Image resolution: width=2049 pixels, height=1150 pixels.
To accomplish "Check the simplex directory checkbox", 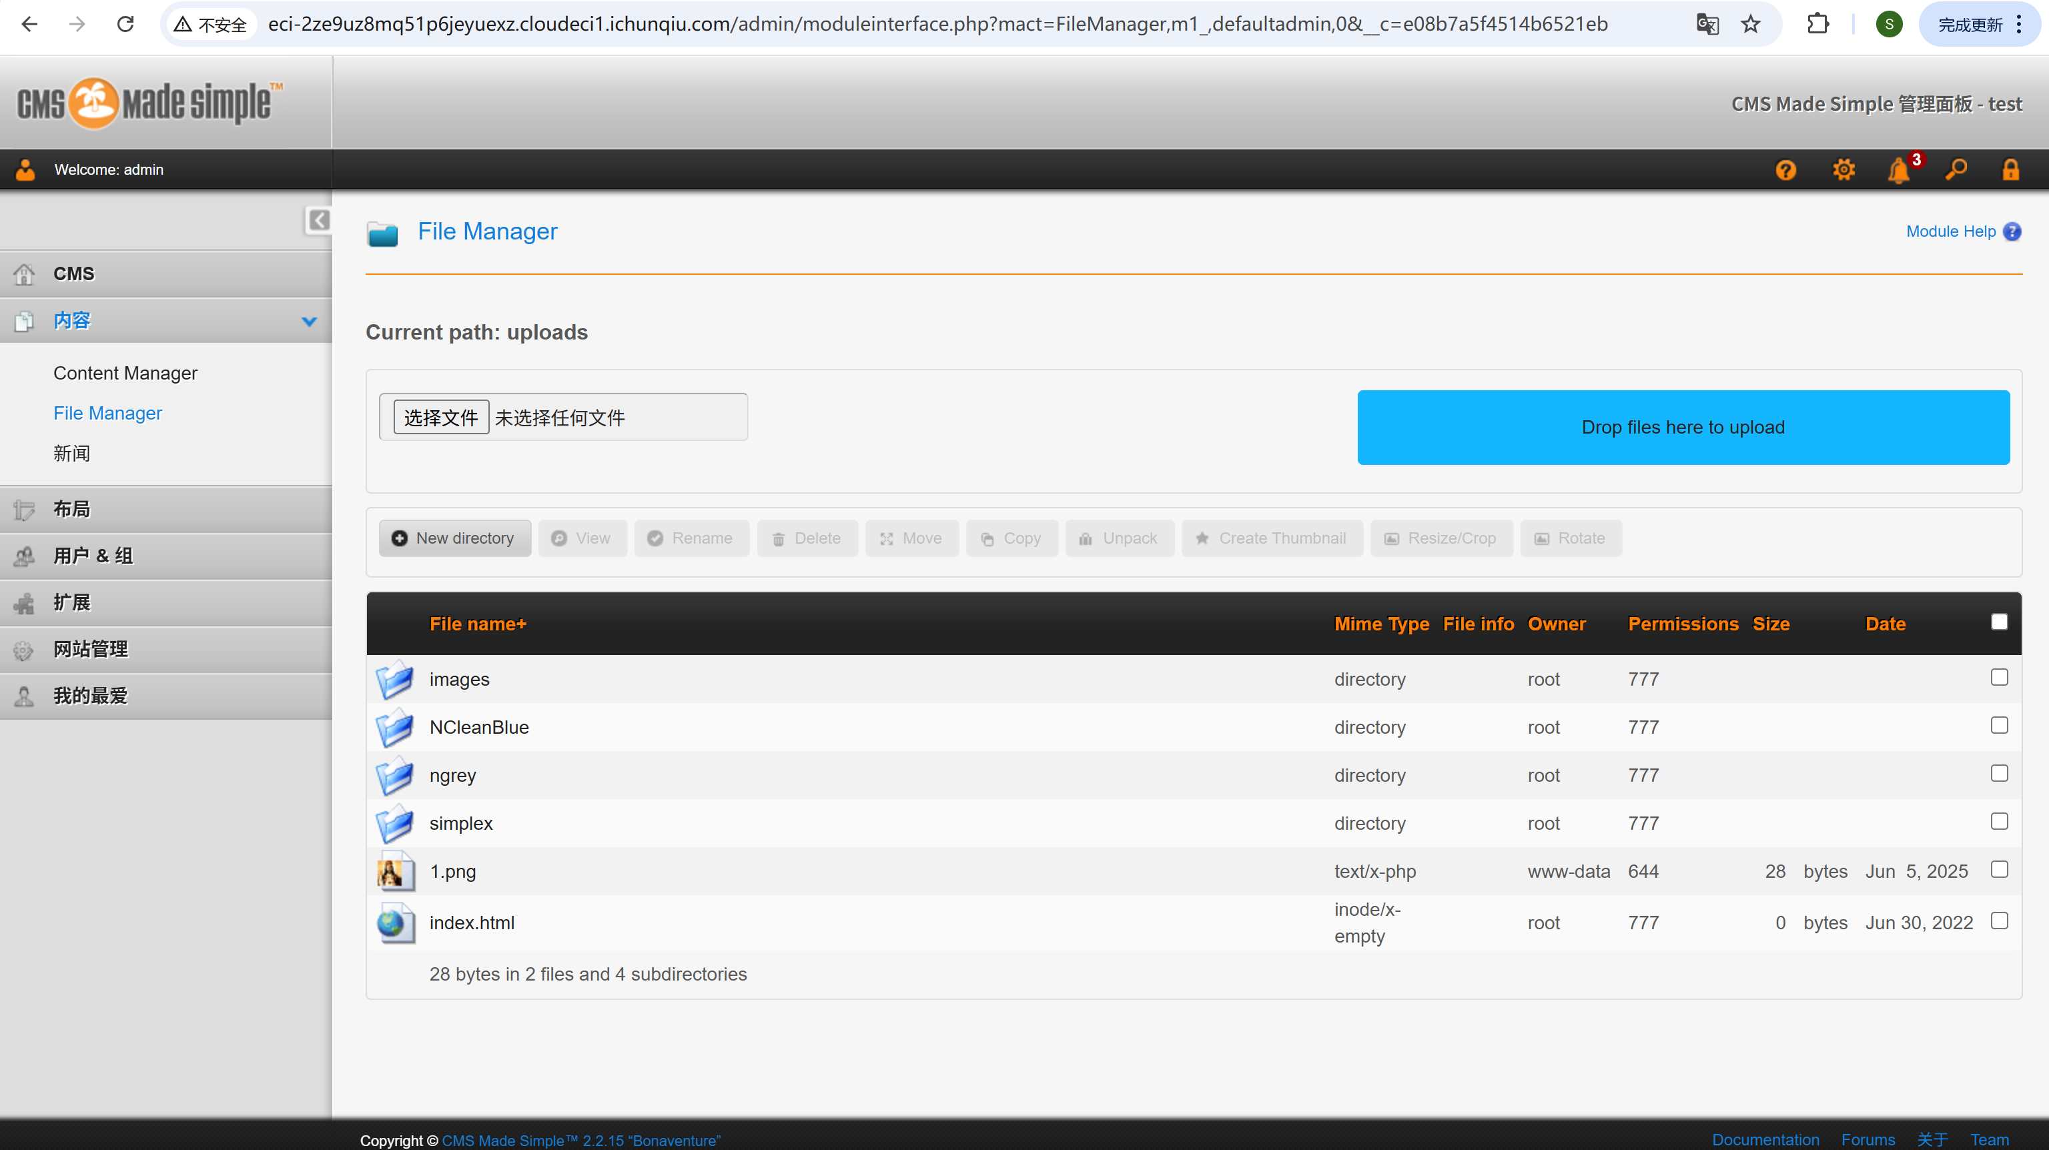I will tap(1999, 820).
